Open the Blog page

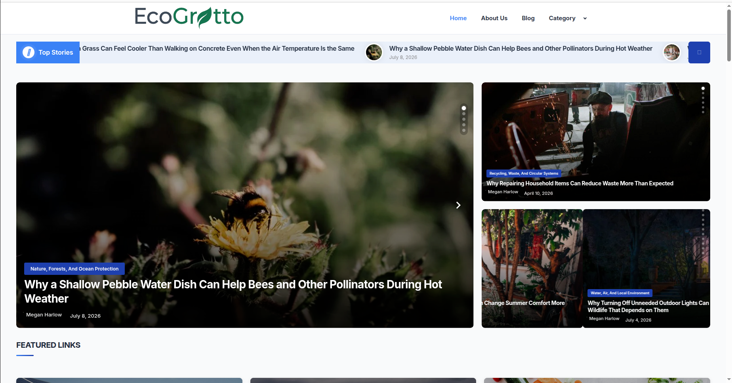coord(528,18)
